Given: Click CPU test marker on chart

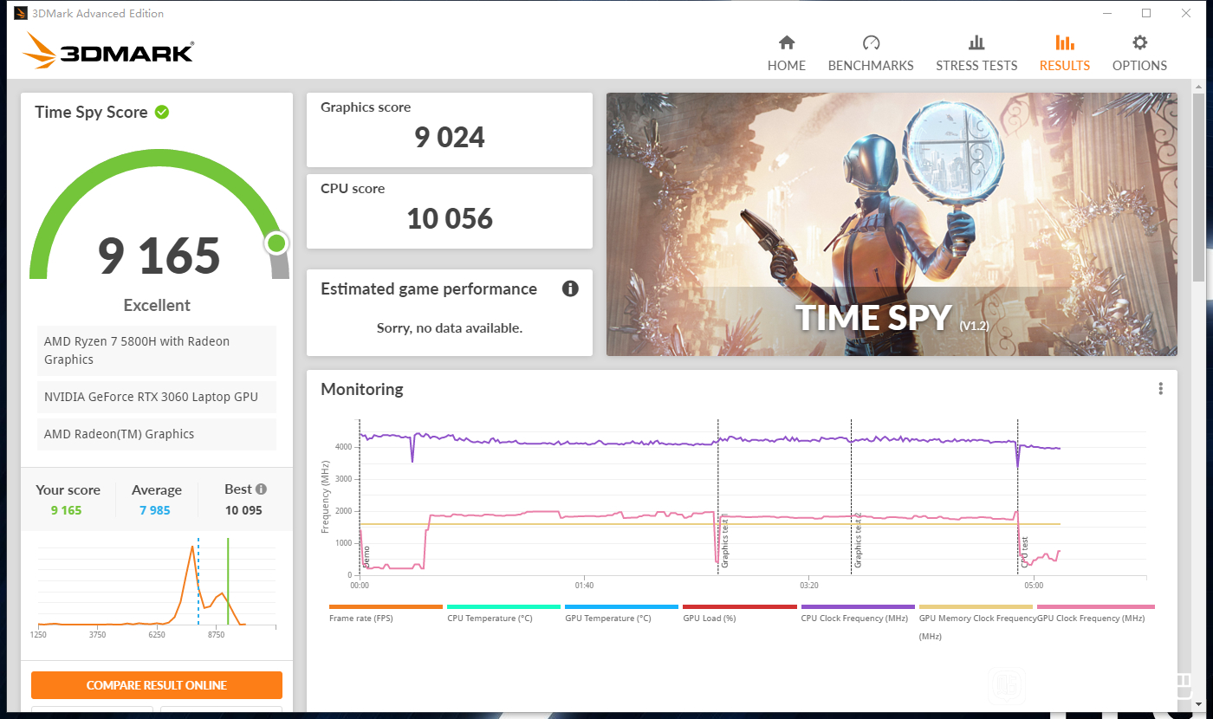Looking at the screenshot, I should tap(1024, 552).
